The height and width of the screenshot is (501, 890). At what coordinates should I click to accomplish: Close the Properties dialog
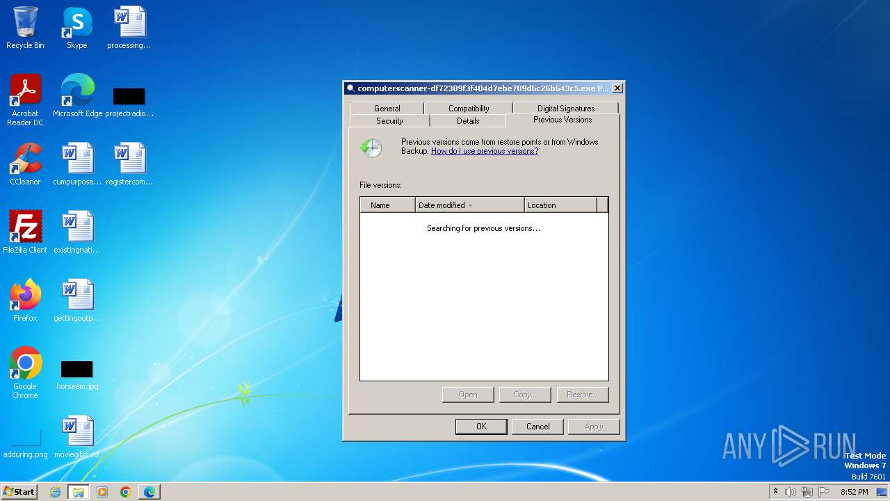point(617,88)
